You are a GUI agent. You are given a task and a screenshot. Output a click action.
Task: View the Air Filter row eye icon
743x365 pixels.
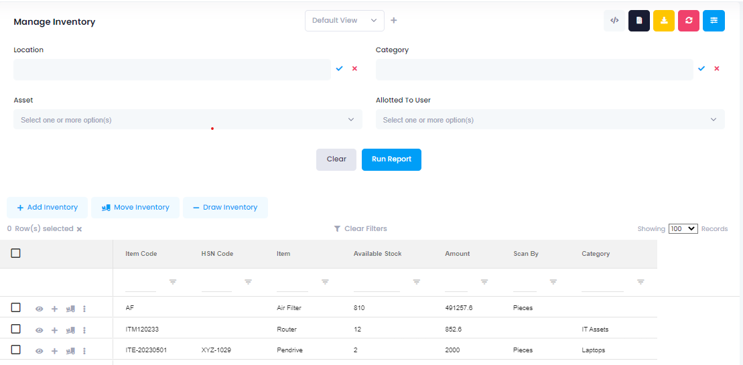tap(40, 309)
